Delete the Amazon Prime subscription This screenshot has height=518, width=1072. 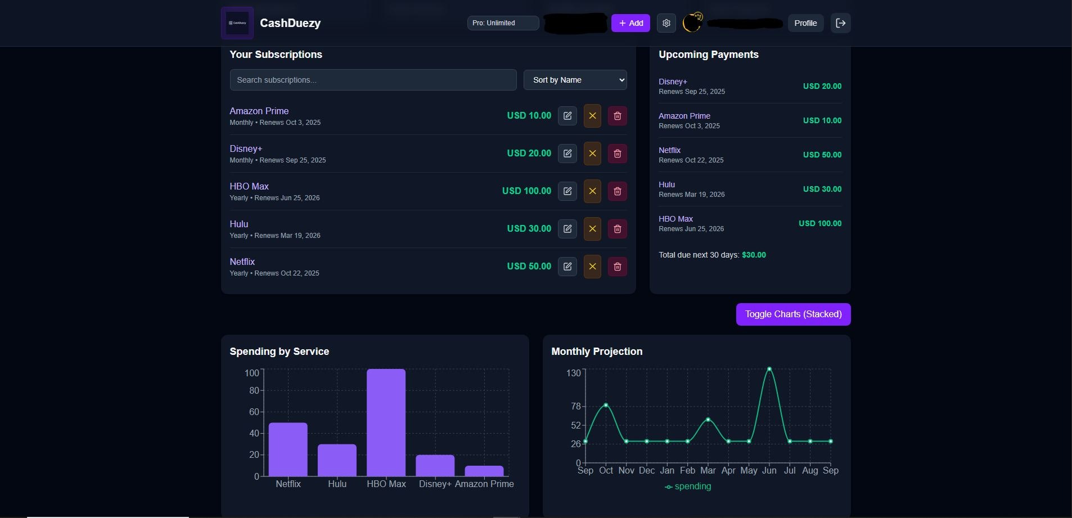tap(618, 116)
